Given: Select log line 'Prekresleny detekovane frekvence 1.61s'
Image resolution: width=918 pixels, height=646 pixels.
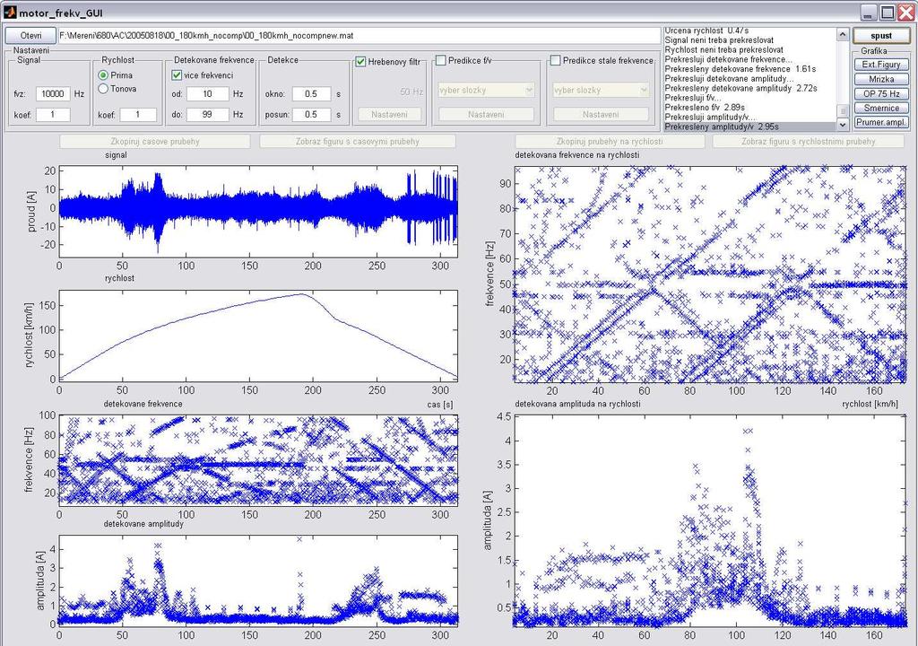Looking at the screenshot, I should [x=750, y=68].
